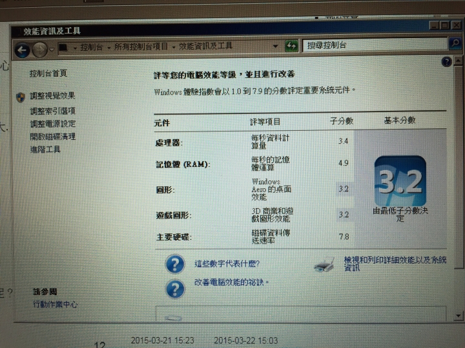
Task: Open the help question mark icon
Action: click(447, 62)
